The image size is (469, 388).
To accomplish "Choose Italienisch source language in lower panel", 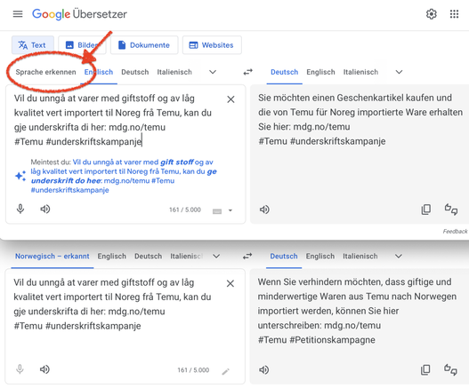I will [x=187, y=256].
